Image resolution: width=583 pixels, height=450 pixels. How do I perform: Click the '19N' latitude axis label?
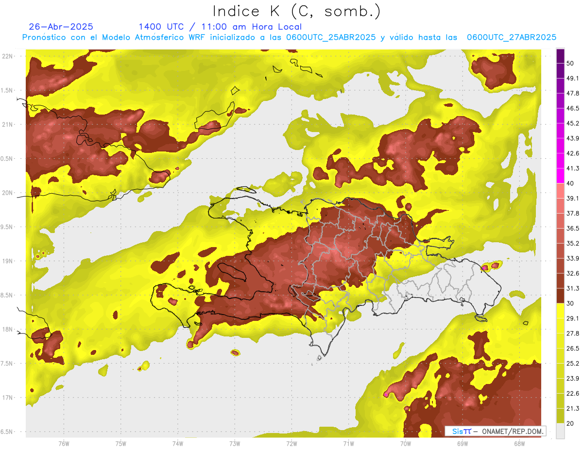tap(7, 261)
